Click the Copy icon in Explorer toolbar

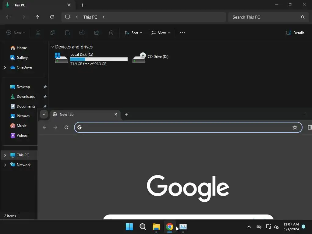[52, 33]
